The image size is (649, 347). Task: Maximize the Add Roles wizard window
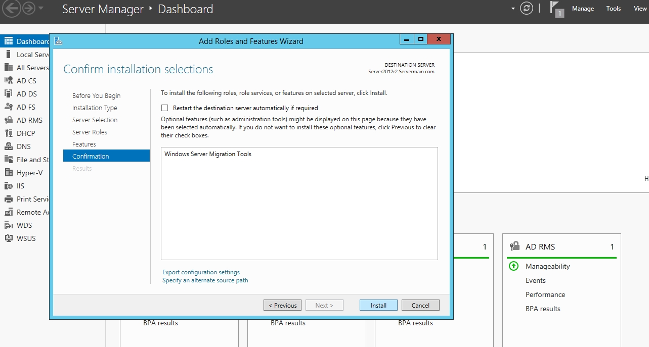420,39
